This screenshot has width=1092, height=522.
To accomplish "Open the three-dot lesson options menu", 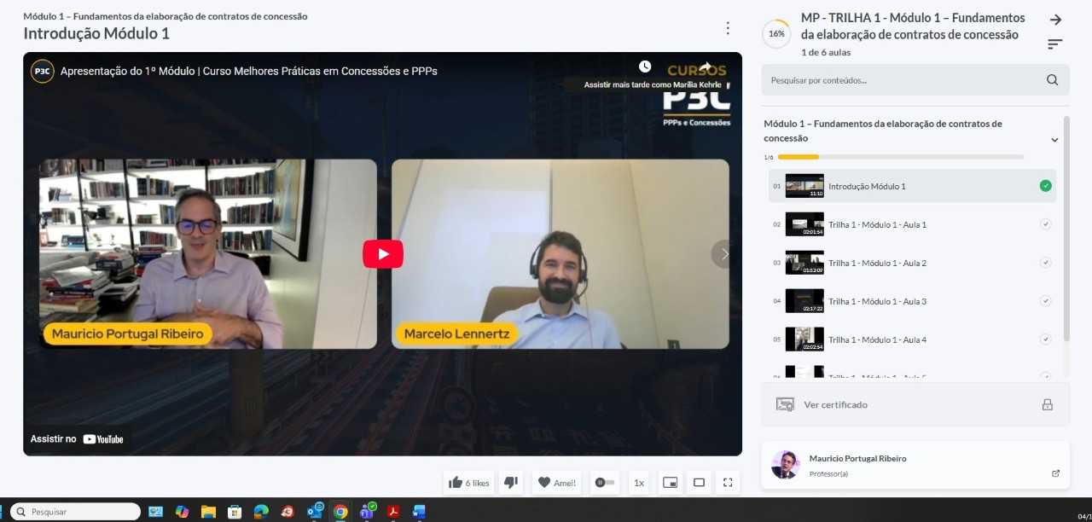I will (728, 28).
